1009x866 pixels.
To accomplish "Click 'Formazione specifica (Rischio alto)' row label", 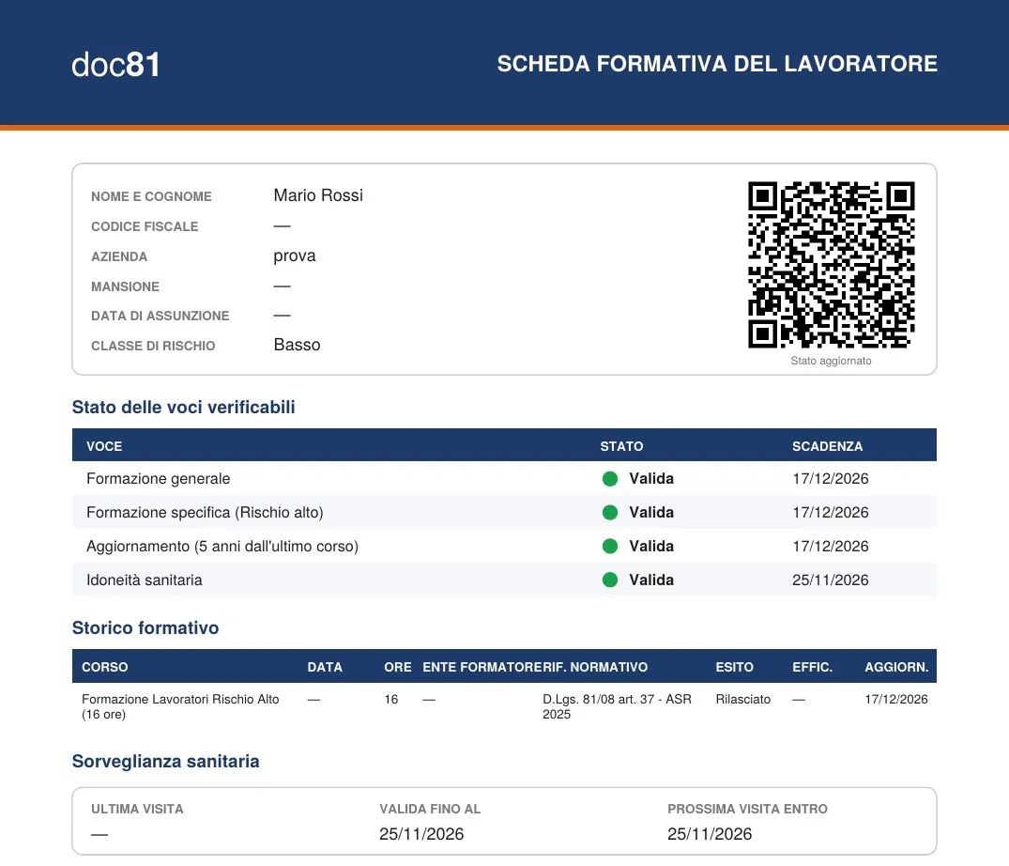I will tap(205, 513).
